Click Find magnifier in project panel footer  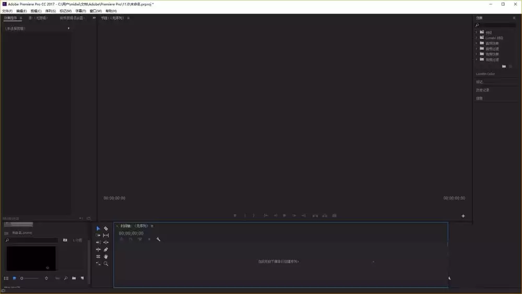coord(66,278)
